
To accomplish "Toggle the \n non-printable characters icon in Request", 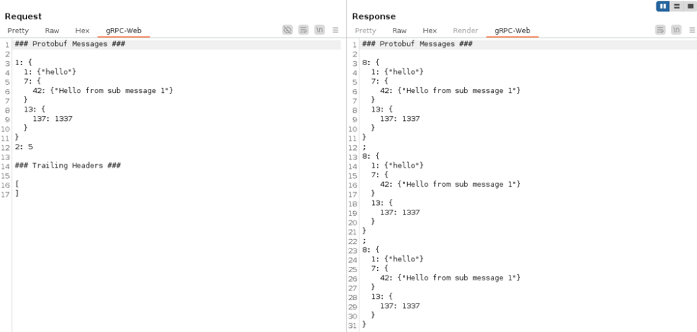I will tap(319, 30).
